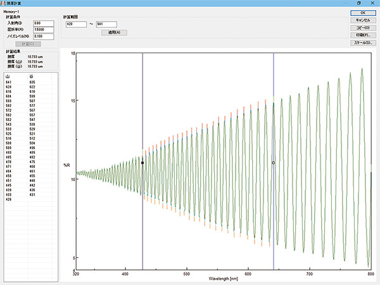Focus the calculation range start field

pyautogui.click(x=76, y=24)
